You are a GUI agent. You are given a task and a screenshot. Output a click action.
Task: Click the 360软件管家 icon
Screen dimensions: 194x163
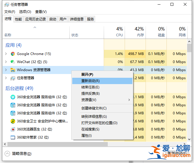(x=13, y=137)
